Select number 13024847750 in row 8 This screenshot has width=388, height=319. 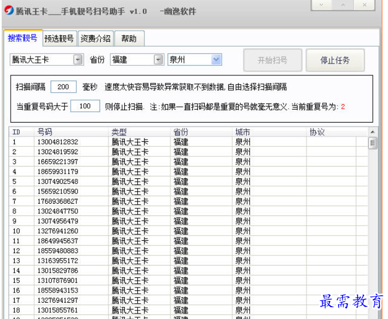point(58,212)
